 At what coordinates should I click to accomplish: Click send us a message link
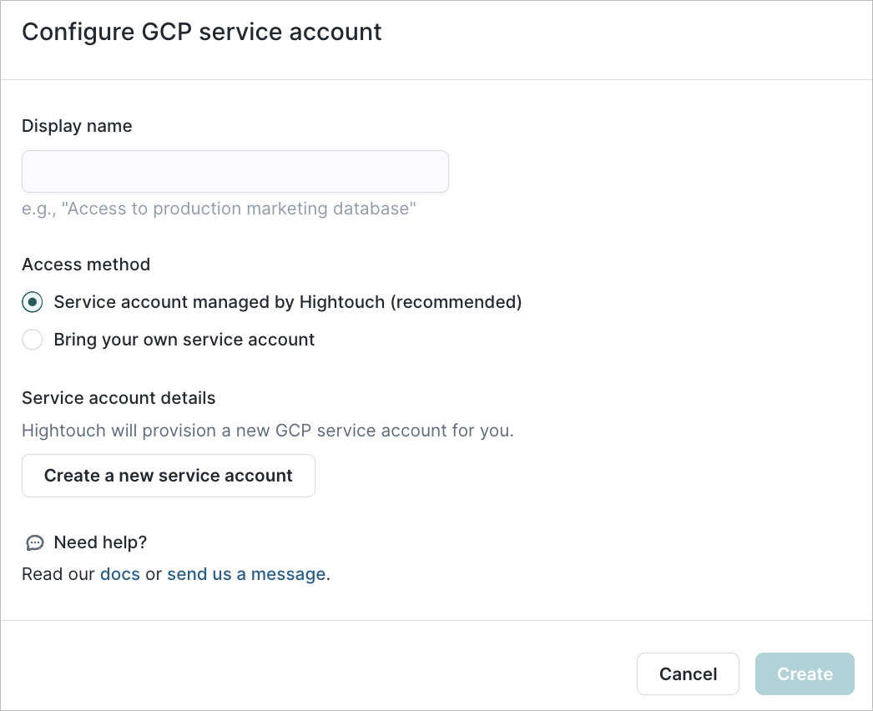coord(246,574)
